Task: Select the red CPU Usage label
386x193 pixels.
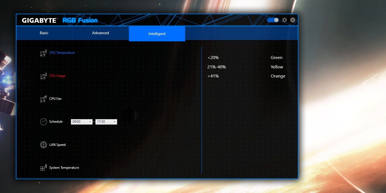Action: tap(57, 76)
